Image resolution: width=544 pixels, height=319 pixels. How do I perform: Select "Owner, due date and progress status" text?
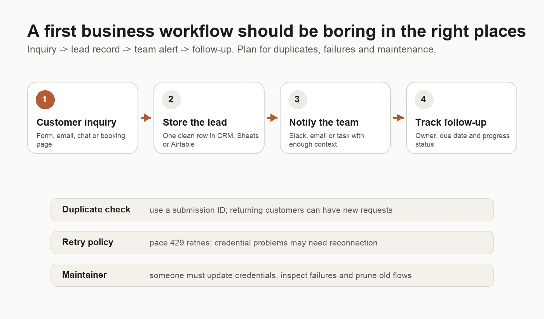[462, 140]
